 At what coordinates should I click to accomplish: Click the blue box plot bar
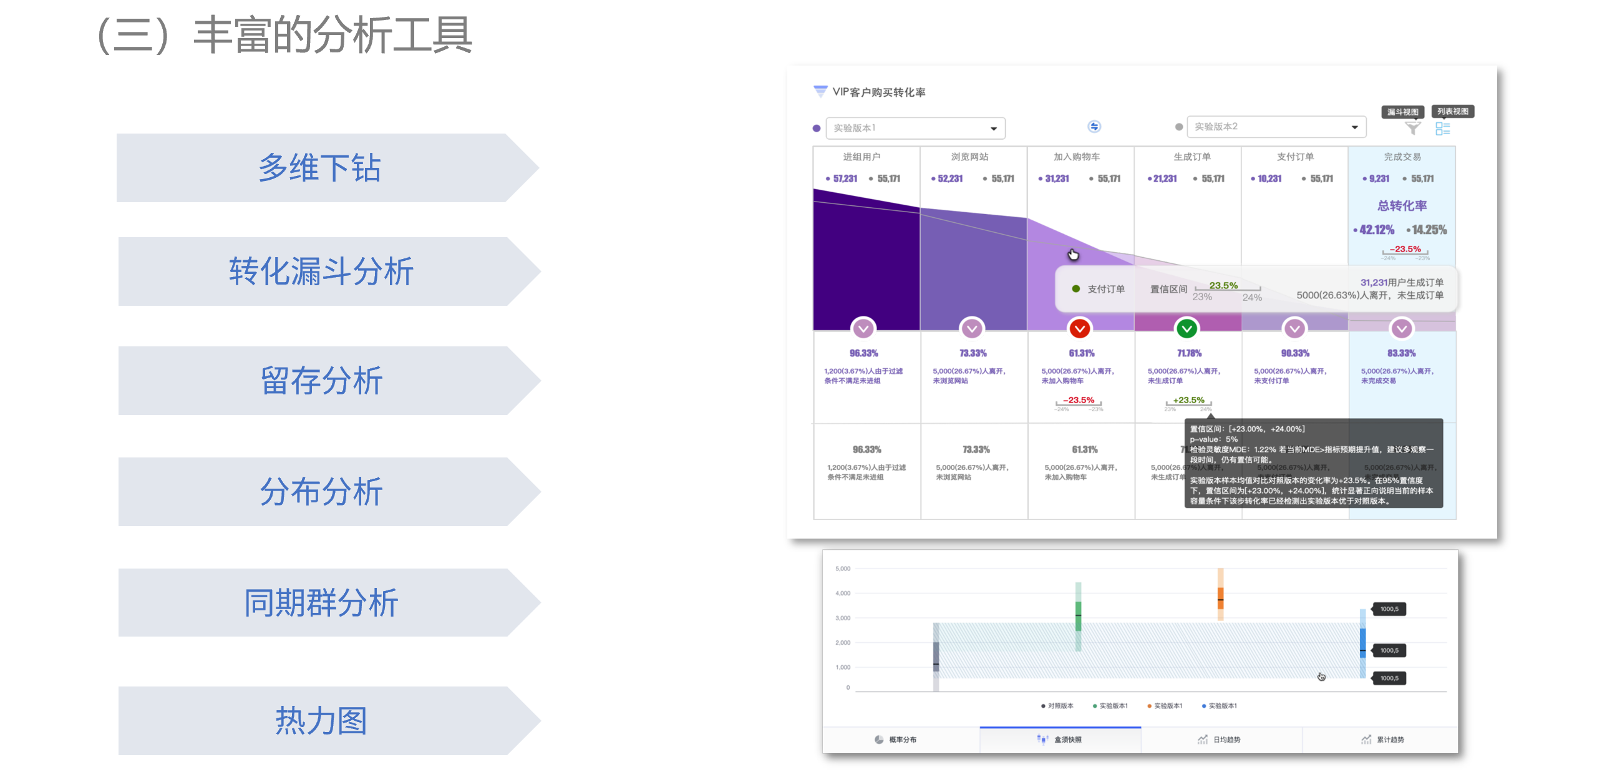pyautogui.click(x=1362, y=643)
